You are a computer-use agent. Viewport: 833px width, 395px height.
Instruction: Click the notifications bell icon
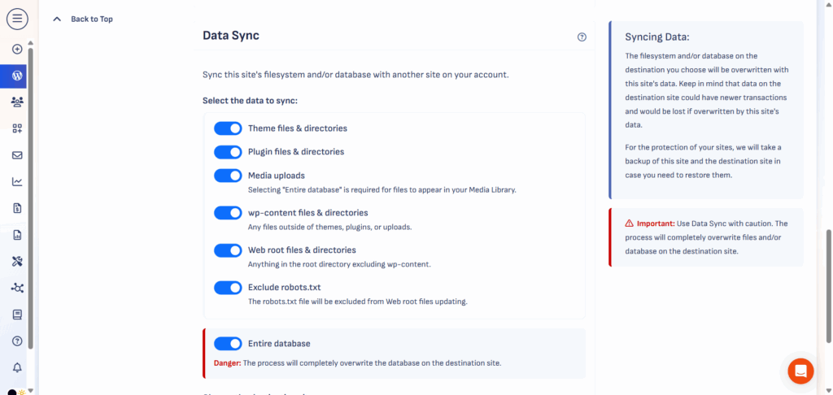pyautogui.click(x=17, y=367)
